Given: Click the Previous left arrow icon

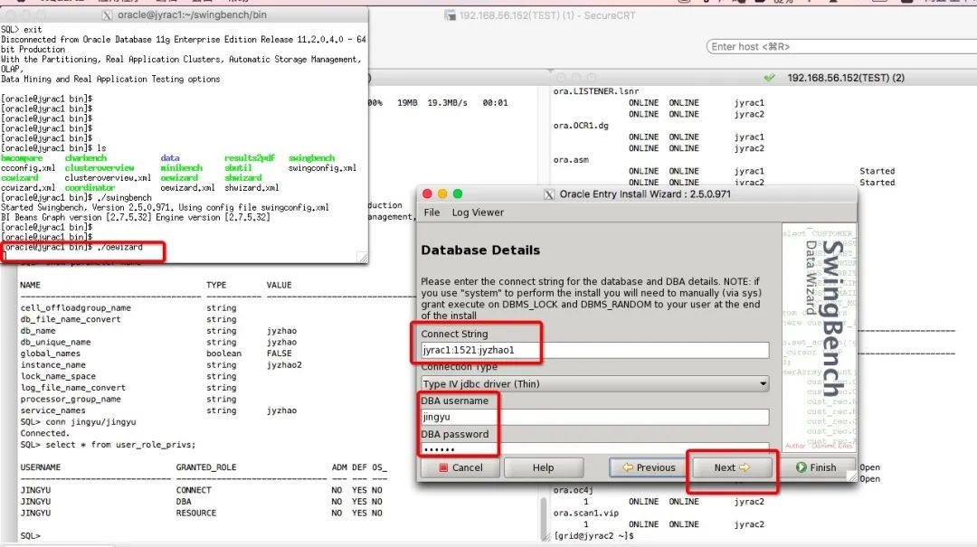Looking at the screenshot, I should pos(627,467).
